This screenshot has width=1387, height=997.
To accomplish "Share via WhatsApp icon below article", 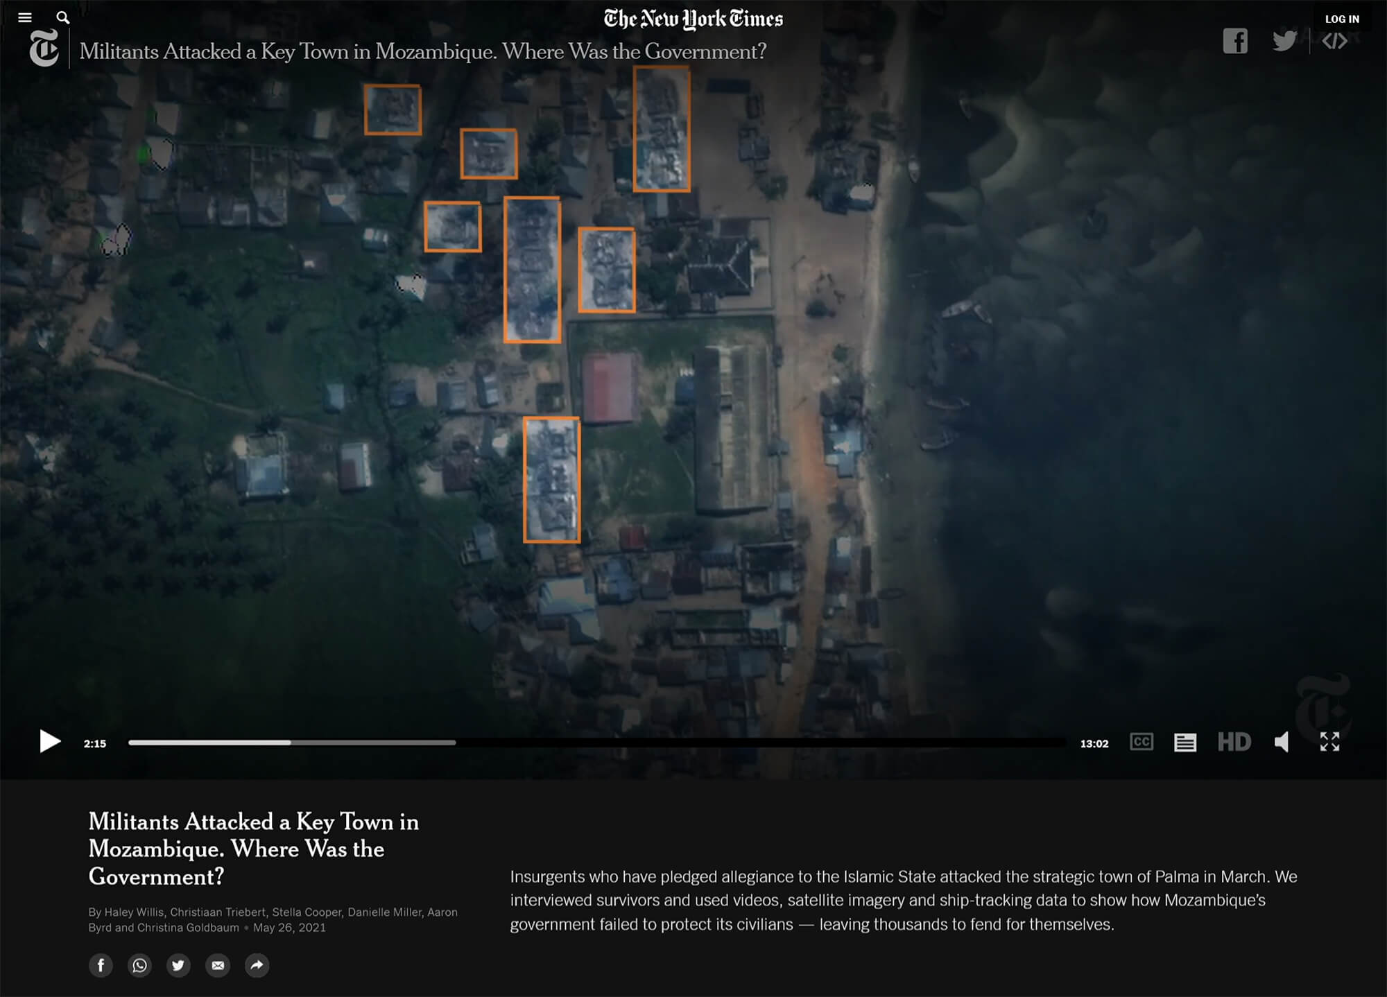I will pos(136,968).
